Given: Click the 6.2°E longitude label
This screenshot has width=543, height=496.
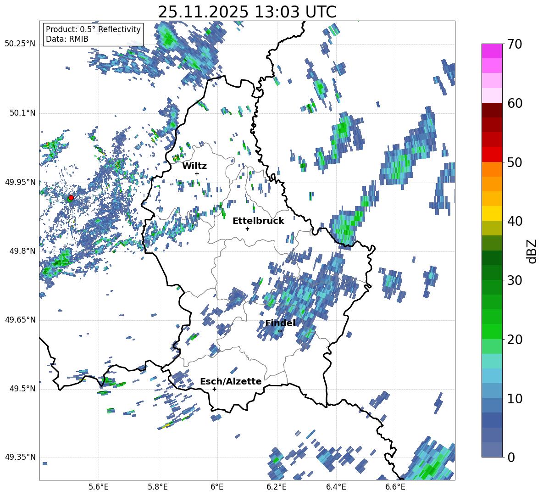Looking at the screenshot, I should coord(277,487).
